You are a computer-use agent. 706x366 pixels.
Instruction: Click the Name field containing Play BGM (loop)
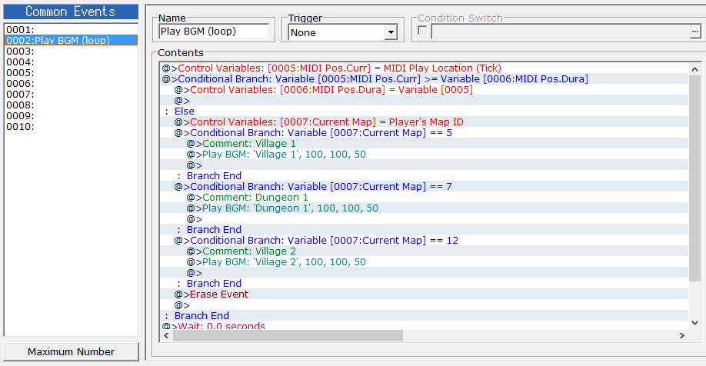coord(214,32)
